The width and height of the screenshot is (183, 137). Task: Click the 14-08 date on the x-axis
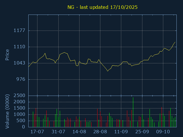tap(79, 132)
